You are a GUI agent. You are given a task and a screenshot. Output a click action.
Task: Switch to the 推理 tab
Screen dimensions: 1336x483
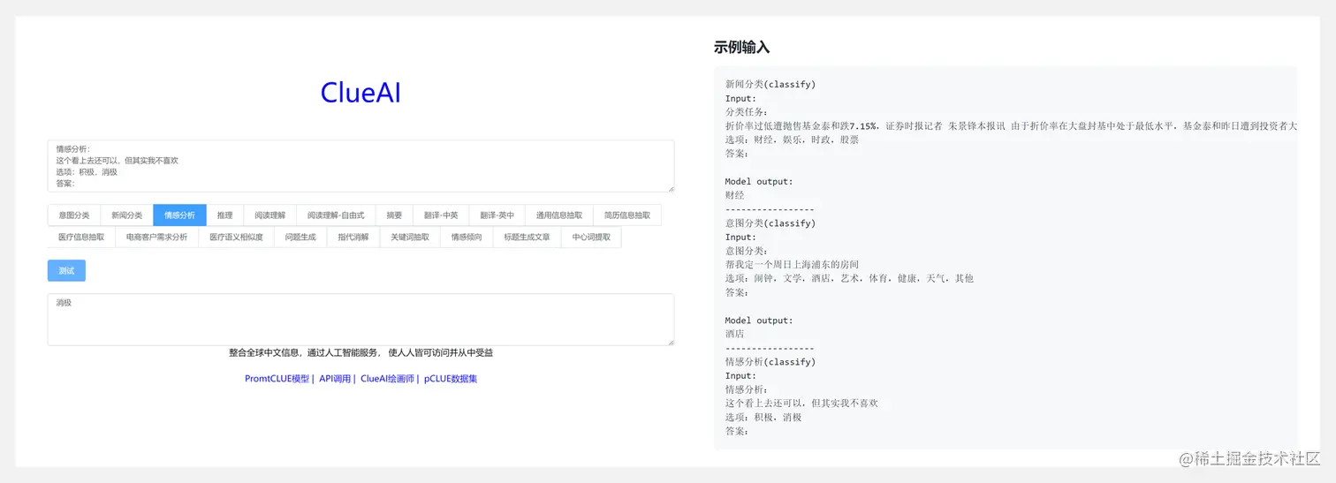(x=224, y=215)
